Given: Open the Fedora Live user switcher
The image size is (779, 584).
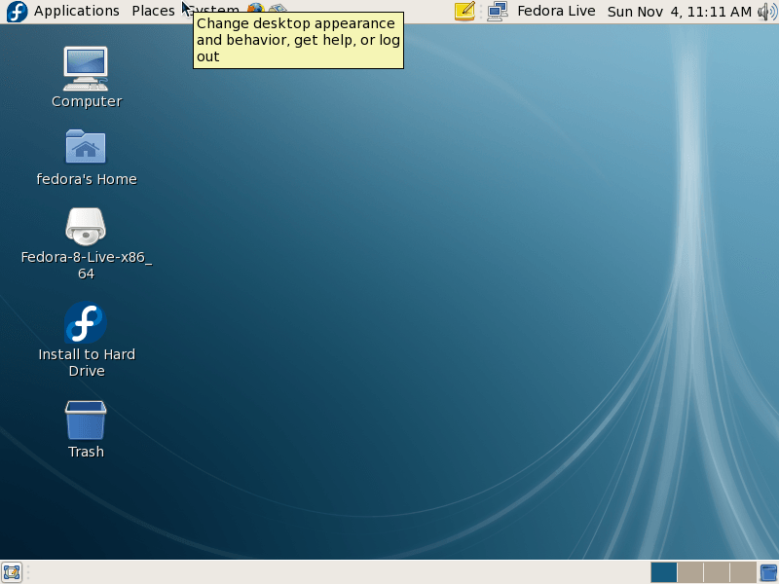Looking at the screenshot, I should (x=556, y=11).
